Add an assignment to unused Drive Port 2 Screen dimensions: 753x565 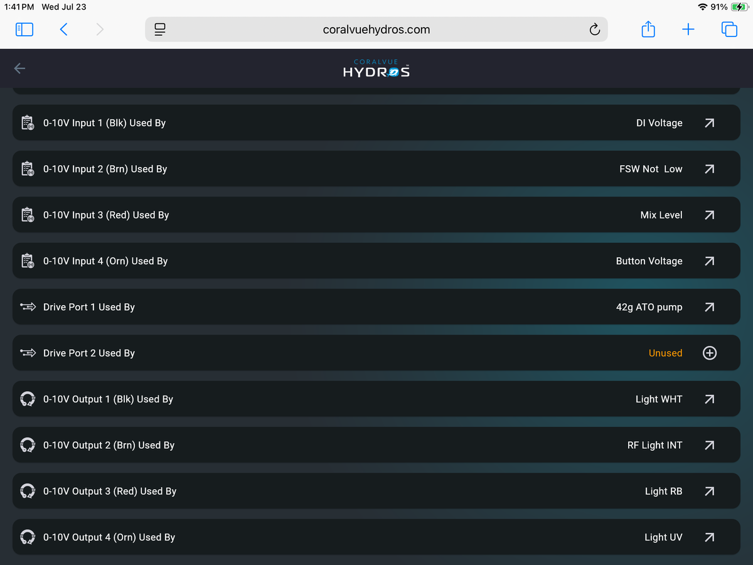[x=709, y=353]
